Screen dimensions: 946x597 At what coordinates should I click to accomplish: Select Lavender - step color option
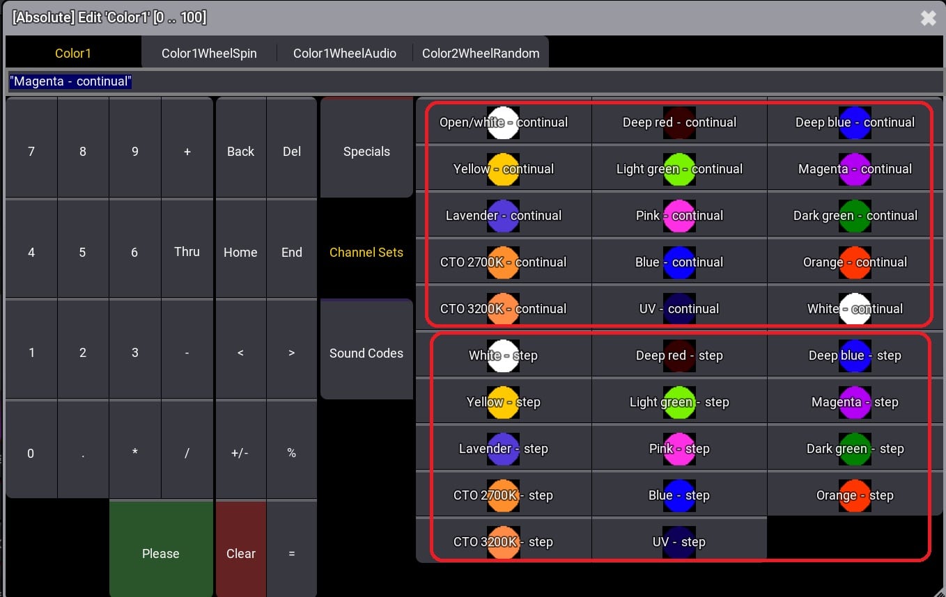tap(503, 449)
